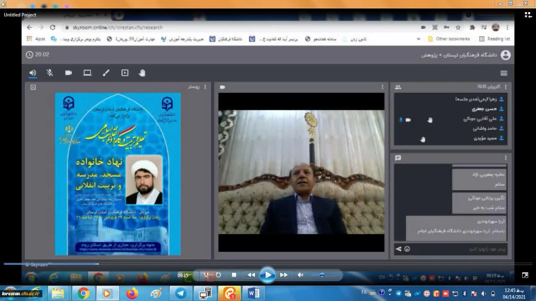Select the whiteboard brush tool
The height and width of the screenshot is (301, 536).
[x=106, y=73]
